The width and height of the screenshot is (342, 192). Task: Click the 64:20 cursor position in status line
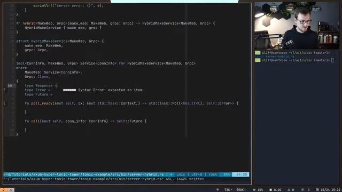coord(242,174)
